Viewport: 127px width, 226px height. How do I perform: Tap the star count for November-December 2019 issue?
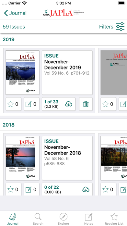[x=13, y=104]
